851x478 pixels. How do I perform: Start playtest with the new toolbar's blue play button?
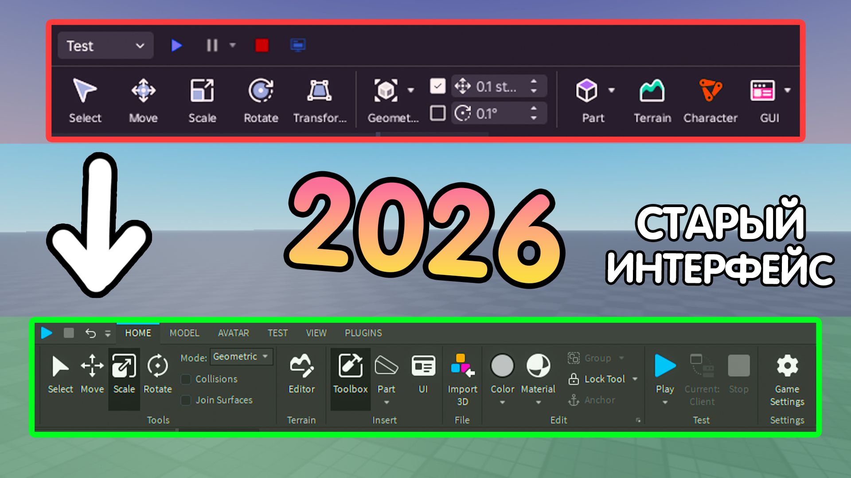point(176,45)
